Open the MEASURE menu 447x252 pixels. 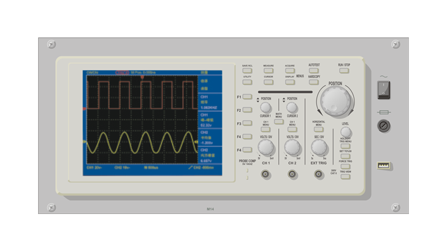click(x=268, y=70)
